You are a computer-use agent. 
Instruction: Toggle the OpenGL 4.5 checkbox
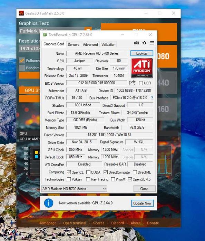point(130,179)
